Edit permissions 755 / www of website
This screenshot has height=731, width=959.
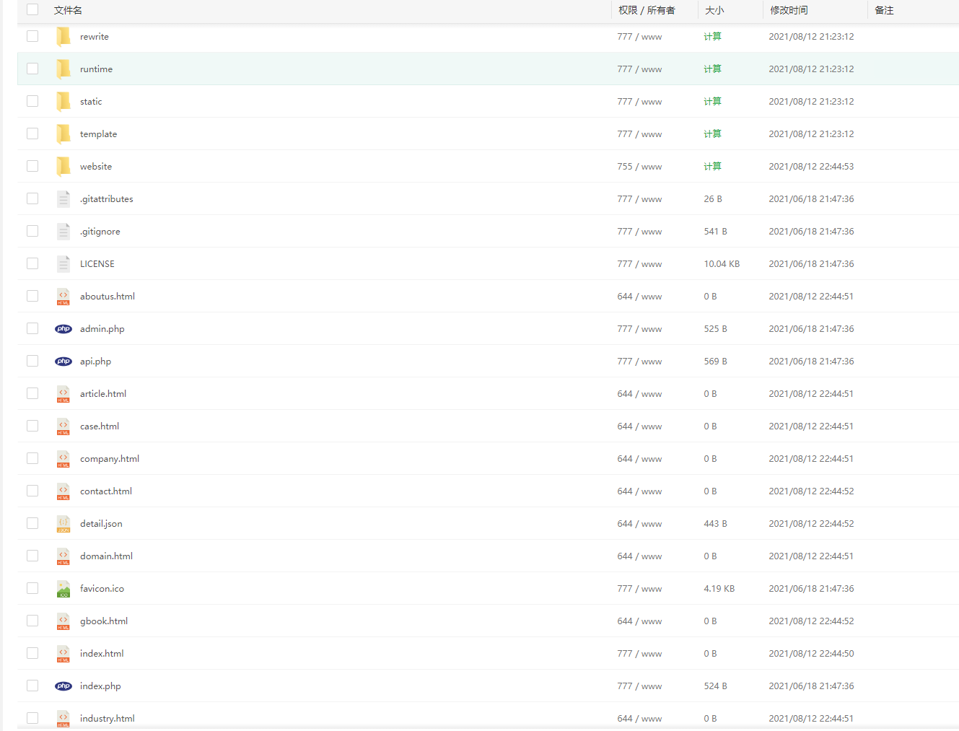pyautogui.click(x=639, y=167)
